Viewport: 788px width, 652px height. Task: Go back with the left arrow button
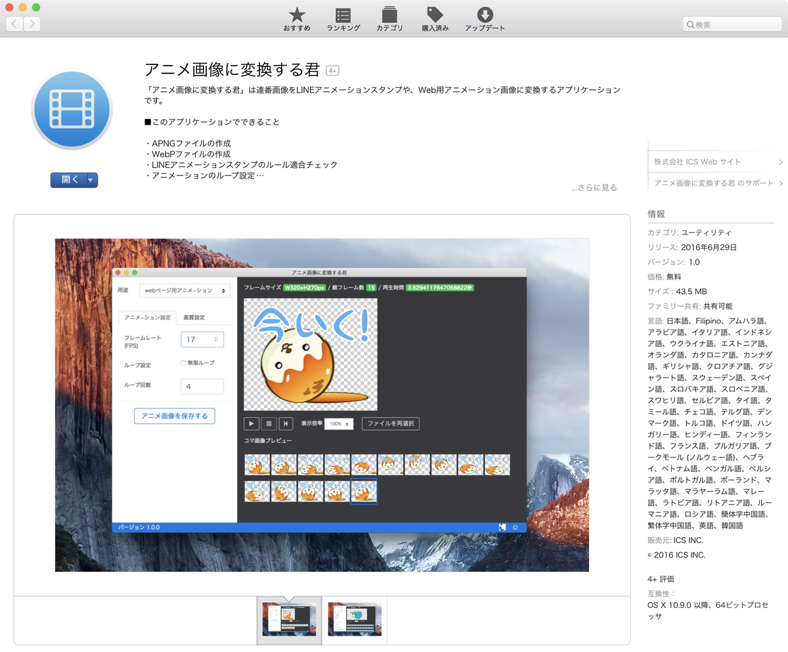point(14,24)
